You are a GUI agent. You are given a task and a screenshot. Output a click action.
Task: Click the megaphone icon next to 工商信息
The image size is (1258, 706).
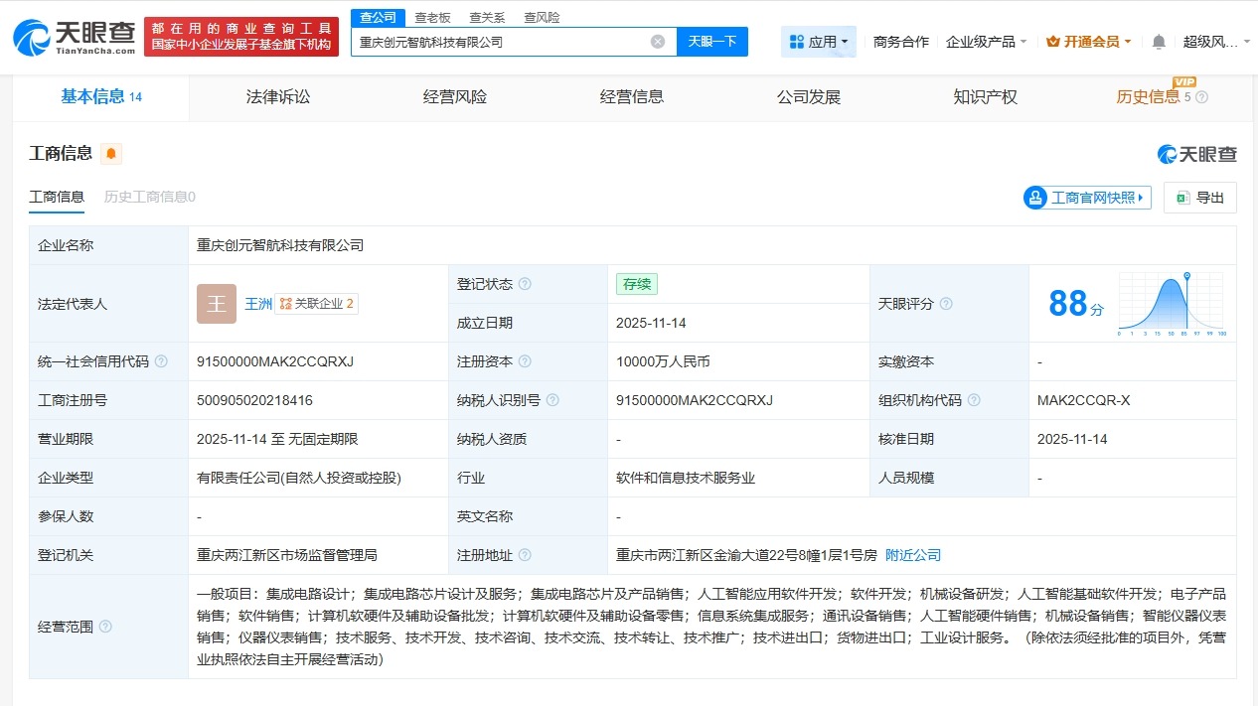[x=110, y=152]
